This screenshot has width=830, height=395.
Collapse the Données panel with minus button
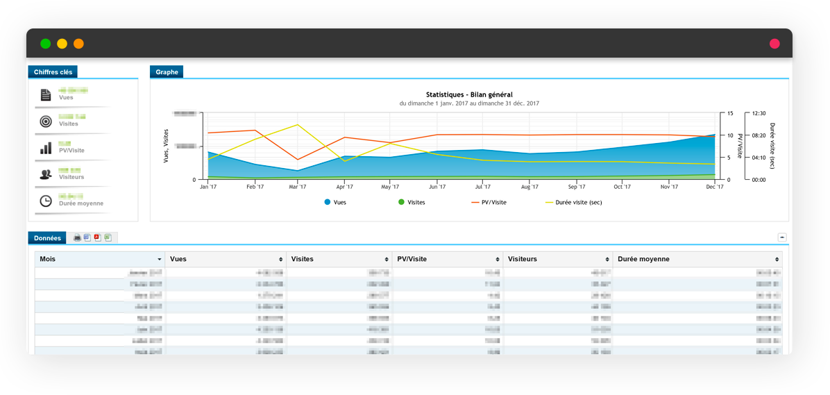(782, 237)
